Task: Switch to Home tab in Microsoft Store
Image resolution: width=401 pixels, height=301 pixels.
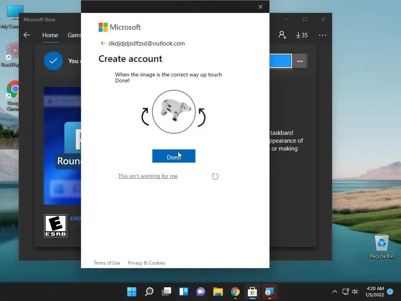Action: point(50,35)
